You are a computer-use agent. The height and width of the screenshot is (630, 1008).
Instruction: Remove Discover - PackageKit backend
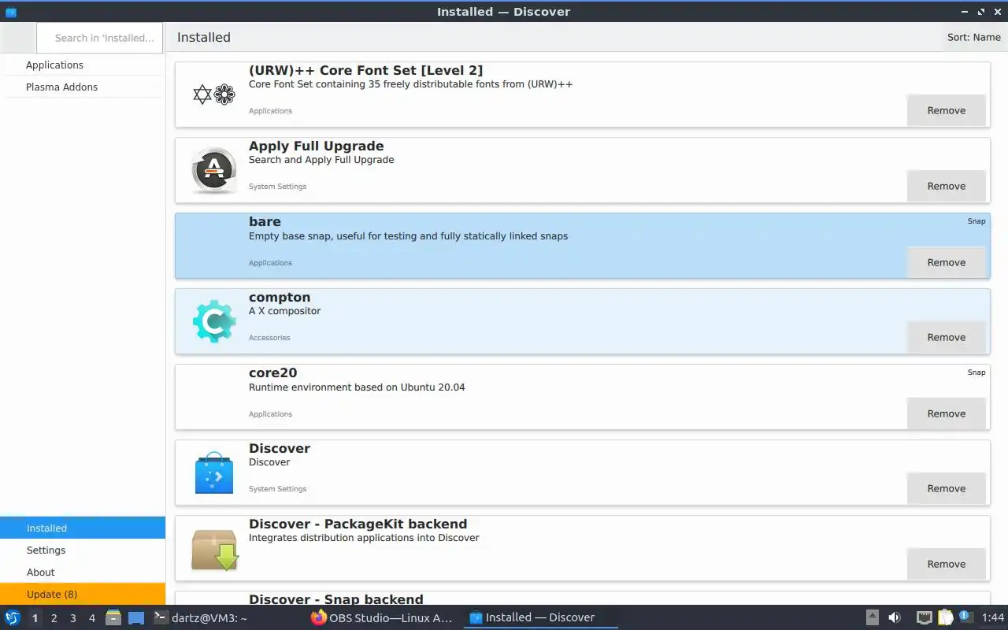pyautogui.click(x=947, y=564)
